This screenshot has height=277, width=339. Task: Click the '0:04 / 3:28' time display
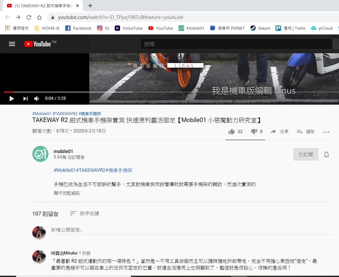[56, 98]
